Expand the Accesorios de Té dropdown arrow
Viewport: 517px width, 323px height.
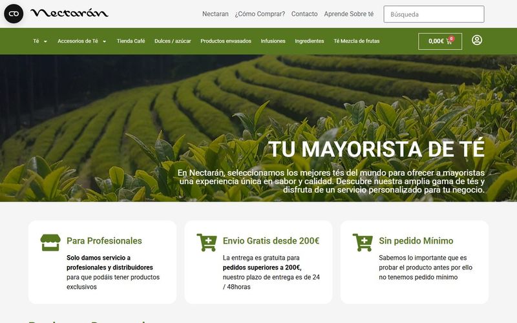pyautogui.click(x=104, y=41)
